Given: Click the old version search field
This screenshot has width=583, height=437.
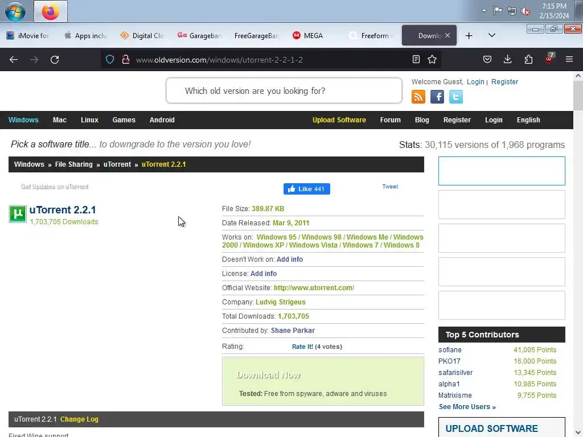Looking at the screenshot, I should click(284, 90).
